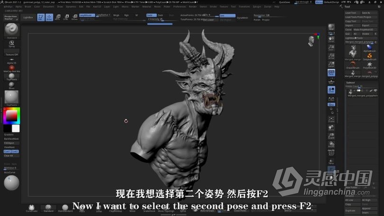The height and width of the screenshot is (216, 384).
Task: Open the Document menu
Action: click(48, 7)
